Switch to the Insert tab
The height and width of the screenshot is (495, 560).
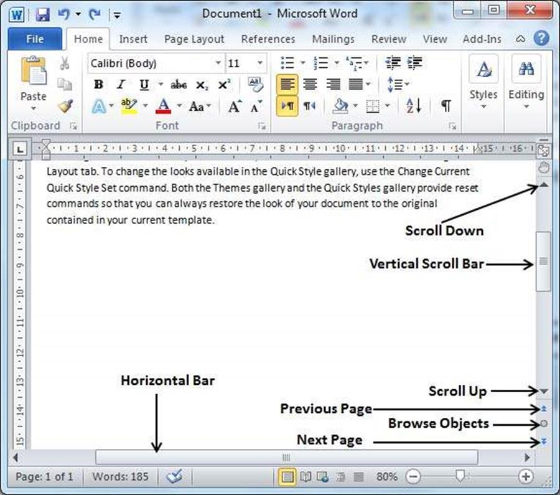(x=133, y=39)
